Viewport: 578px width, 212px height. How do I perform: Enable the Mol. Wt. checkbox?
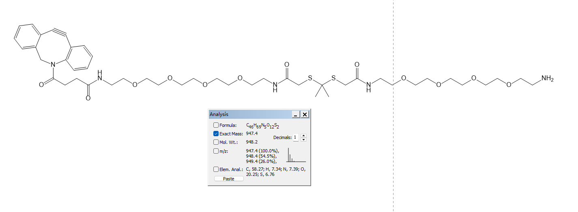pyautogui.click(x=216, y=142)
